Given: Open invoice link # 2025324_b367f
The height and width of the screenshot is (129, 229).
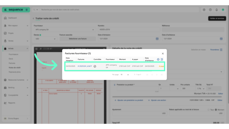Looking at the screenshot, I should [85, 66].
